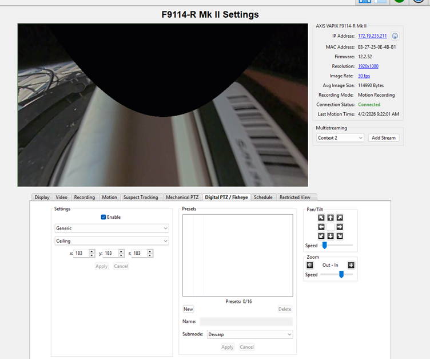This screenshot has height=359, width=430.
Task: Move view diagonally down-right
Action: 340,236
